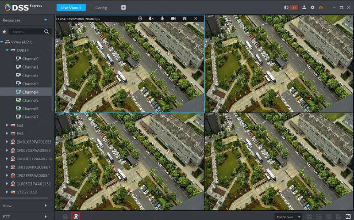Enter full screen via bottom-right expand icon

(x=348, y=216)
